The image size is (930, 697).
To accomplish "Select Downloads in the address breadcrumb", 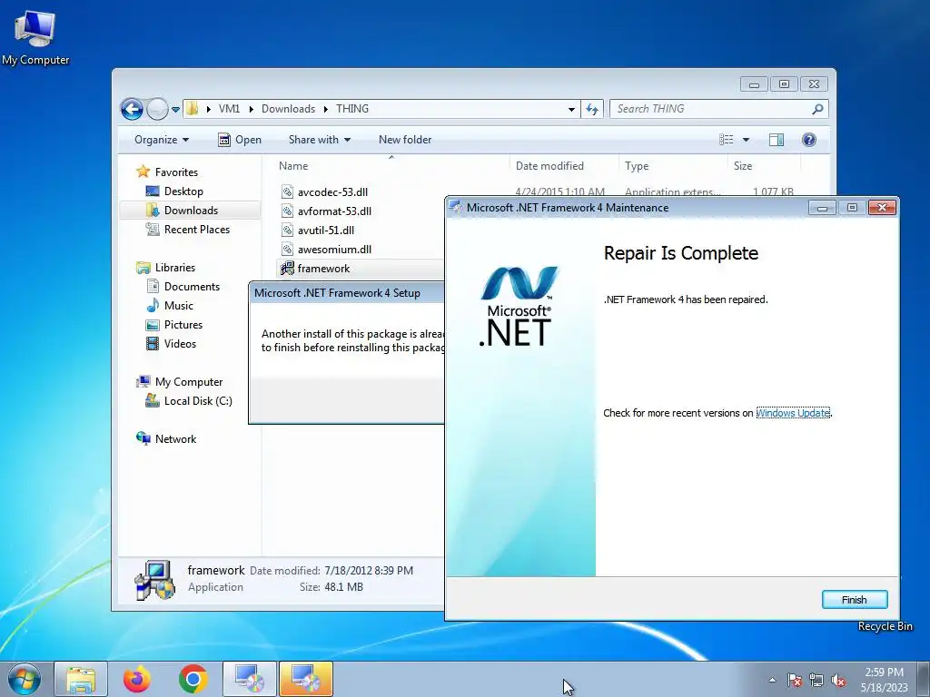I will coord(288,109).
